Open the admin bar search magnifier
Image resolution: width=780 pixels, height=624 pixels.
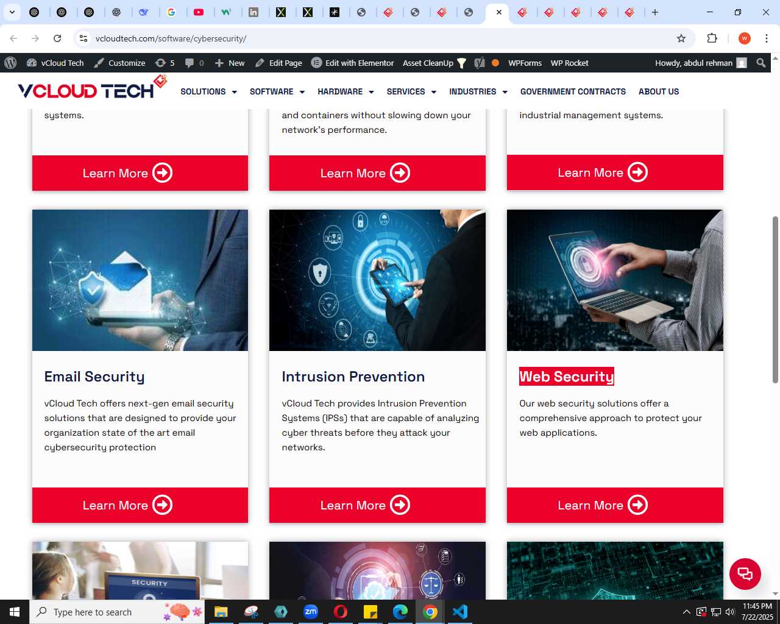click(760, 63)
